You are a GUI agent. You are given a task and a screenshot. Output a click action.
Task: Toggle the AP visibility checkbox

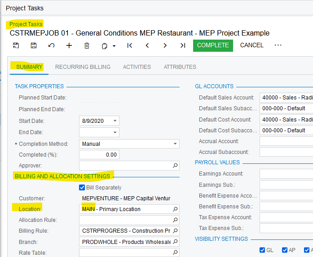285,250
